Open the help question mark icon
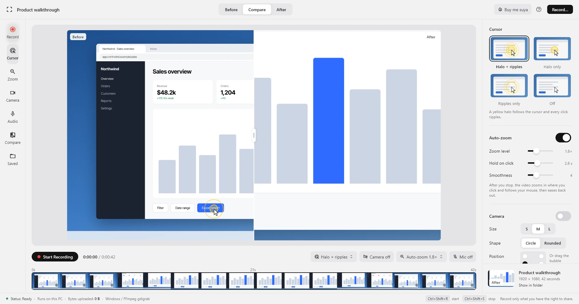This screenshot has height=304, width=579. [x=539, y=9]
